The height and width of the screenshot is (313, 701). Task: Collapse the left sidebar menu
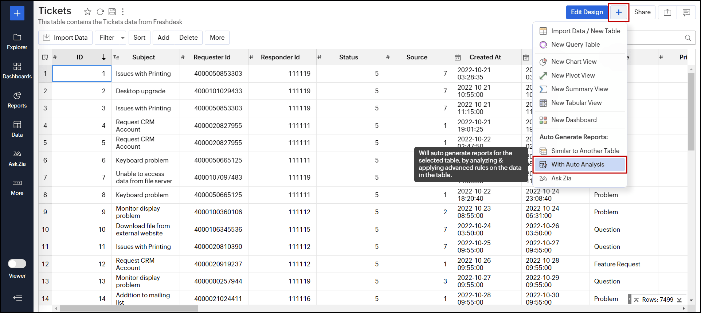point(17,298)
